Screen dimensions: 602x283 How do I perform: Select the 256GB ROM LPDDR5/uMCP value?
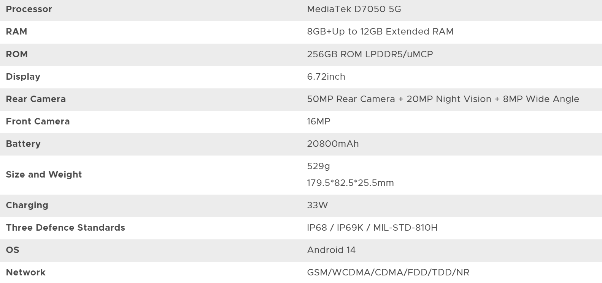[370, 54]
